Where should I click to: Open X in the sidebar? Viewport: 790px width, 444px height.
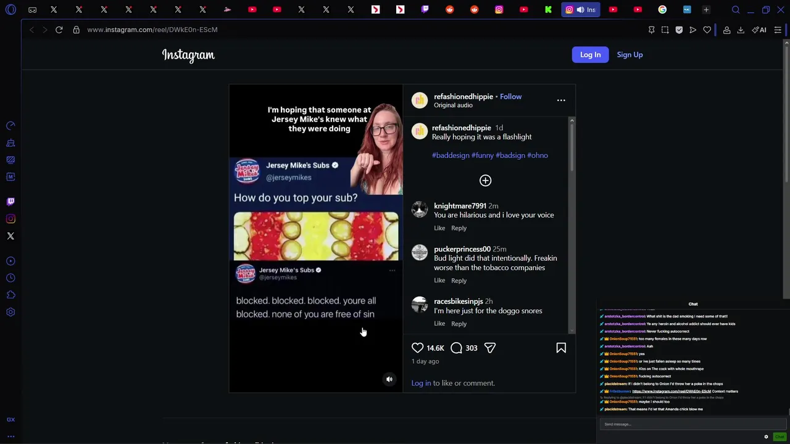pyautogui.click(x=10, y=236)
